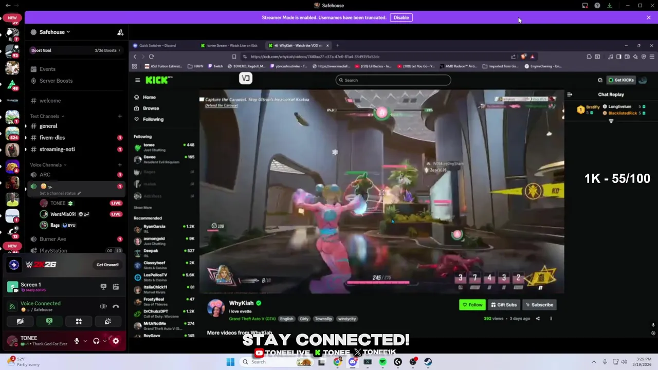Open the Boost Goal progress bar
This screenshot has height=370, width=658.
click(x=76, y=50)
